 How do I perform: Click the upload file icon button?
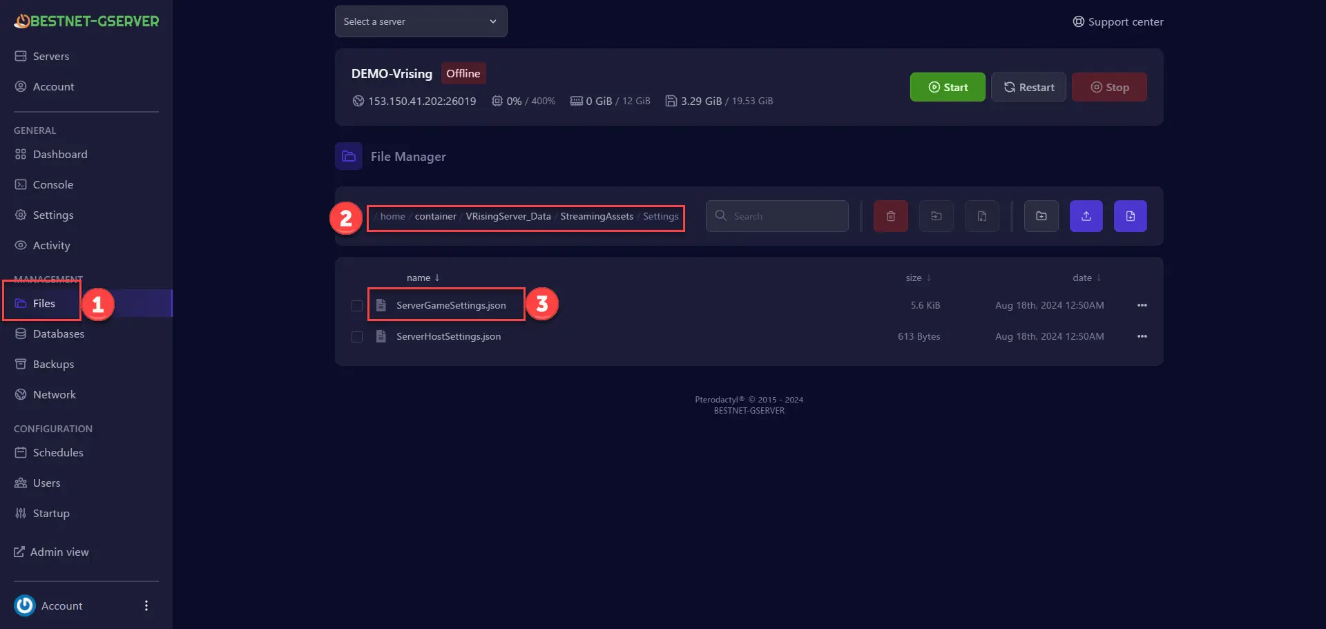click(1086, 216)
